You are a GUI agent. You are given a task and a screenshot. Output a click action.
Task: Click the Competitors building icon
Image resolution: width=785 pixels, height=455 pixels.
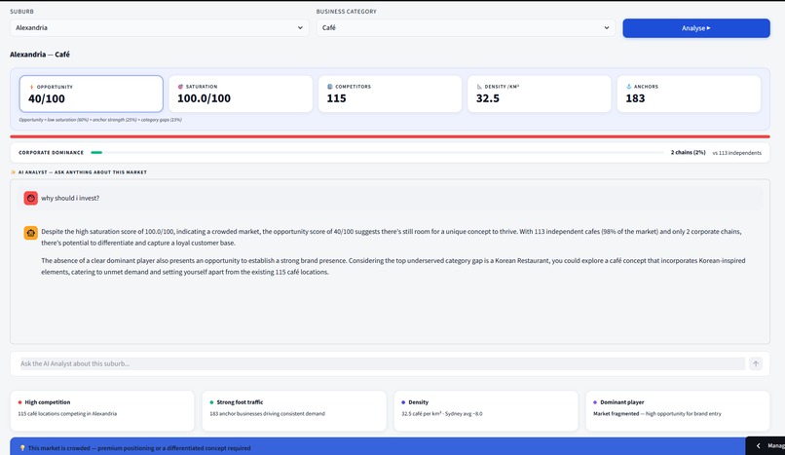click(x=330, y=87)
